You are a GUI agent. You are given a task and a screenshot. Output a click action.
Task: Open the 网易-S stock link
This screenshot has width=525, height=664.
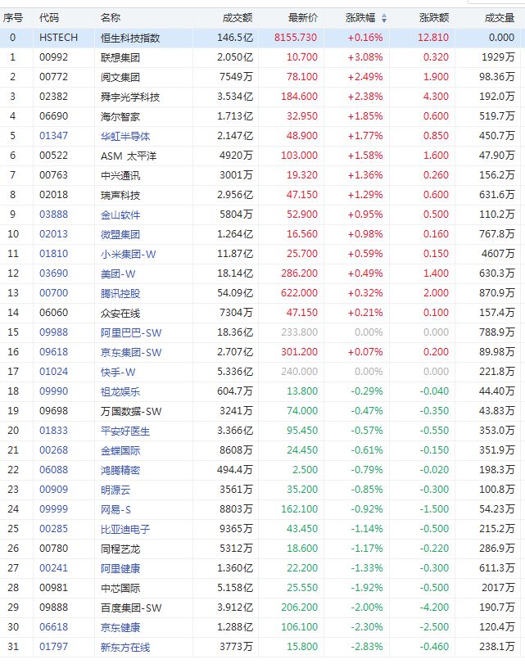(x=119, y=508)
